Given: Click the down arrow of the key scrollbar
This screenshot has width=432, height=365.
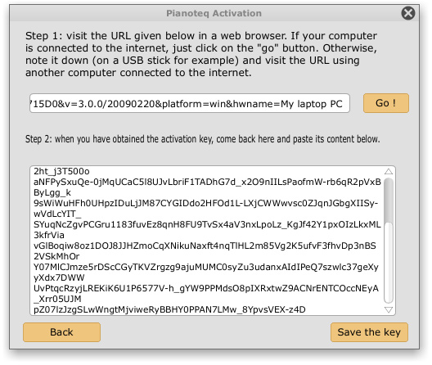Looking at the screenshot, I should click(x=389, y=309).
